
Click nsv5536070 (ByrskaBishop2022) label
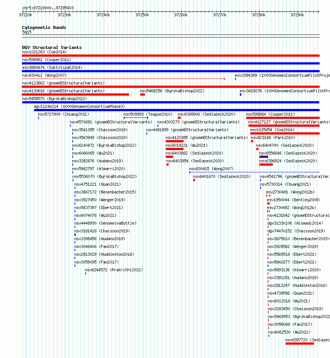[104, 176]
